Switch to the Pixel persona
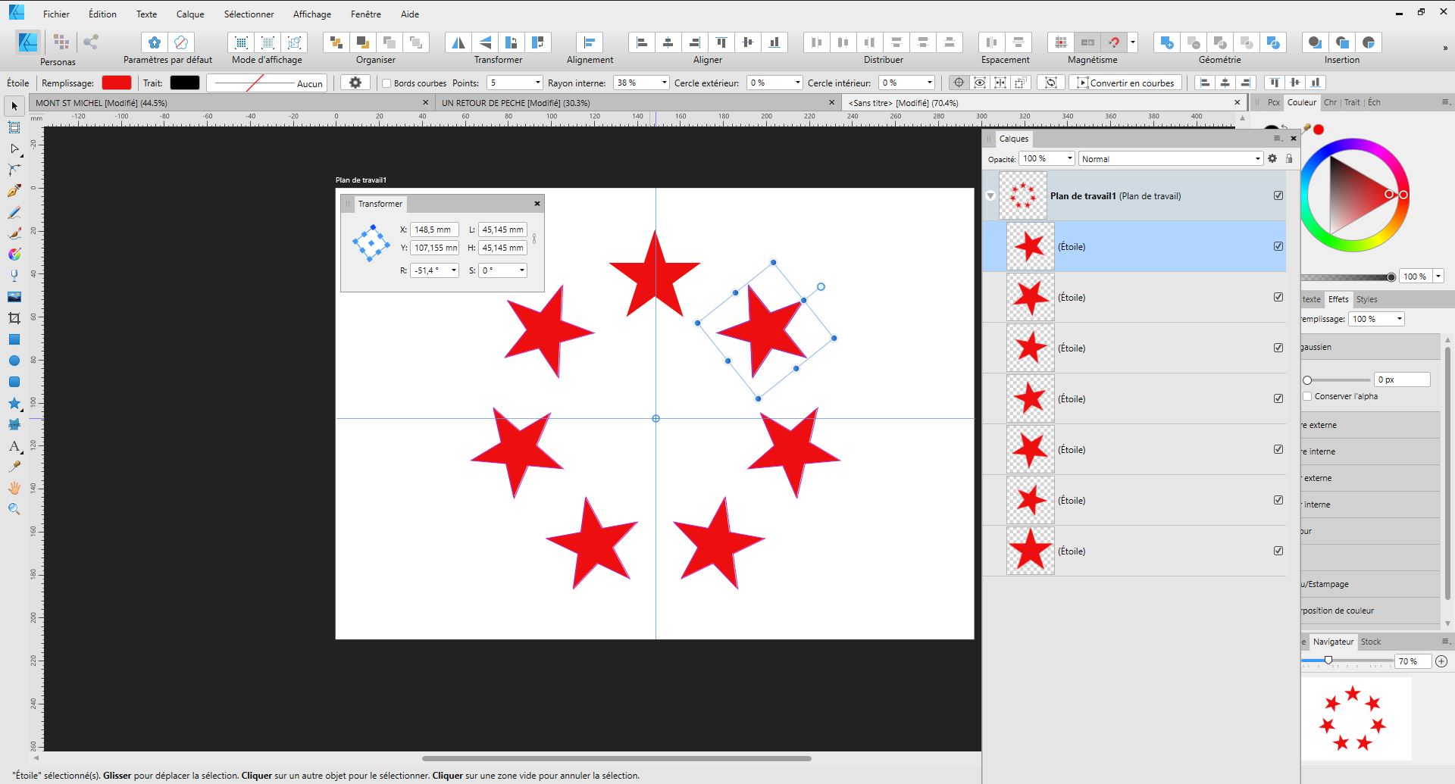Viewport: 1455px width, 784px height. click(x=61, y=42)
